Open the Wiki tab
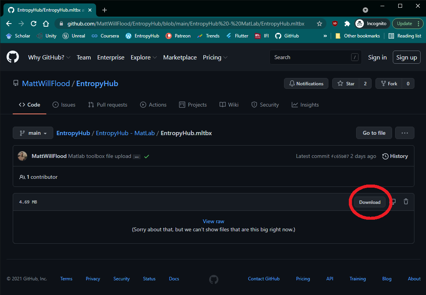 (229, 105)
